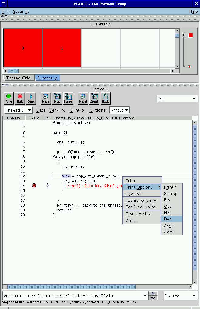Click the Back toolbar button
This screenshot has height=309, width=200.
pos(105,98)
